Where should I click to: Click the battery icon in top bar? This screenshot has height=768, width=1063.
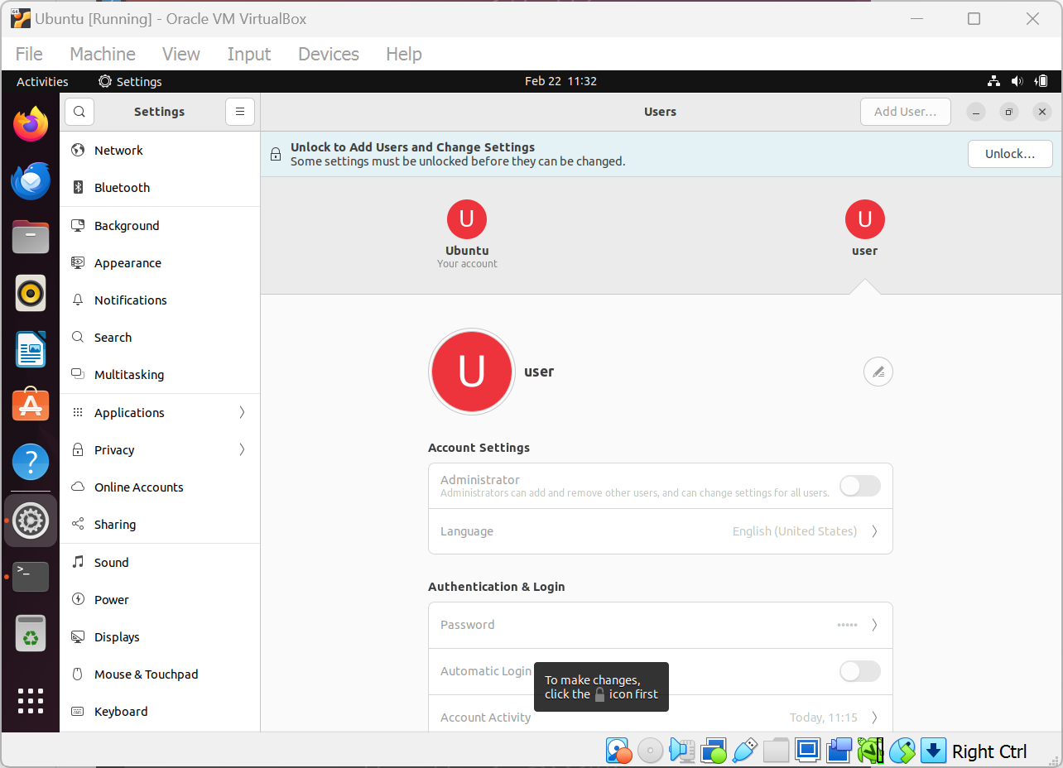[1042, 81]
